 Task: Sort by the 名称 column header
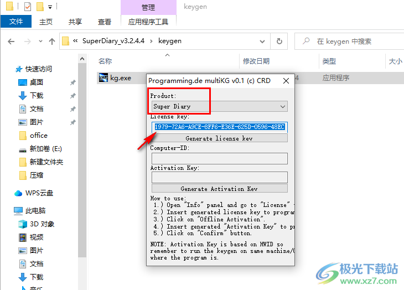[x=105, y=61]
